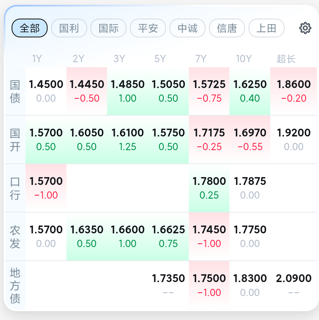Open settings via the gear icon

point(305,28)
